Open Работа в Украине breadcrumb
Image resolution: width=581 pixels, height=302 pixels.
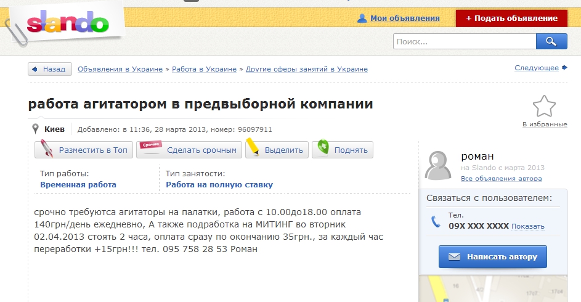coord(204,69)
